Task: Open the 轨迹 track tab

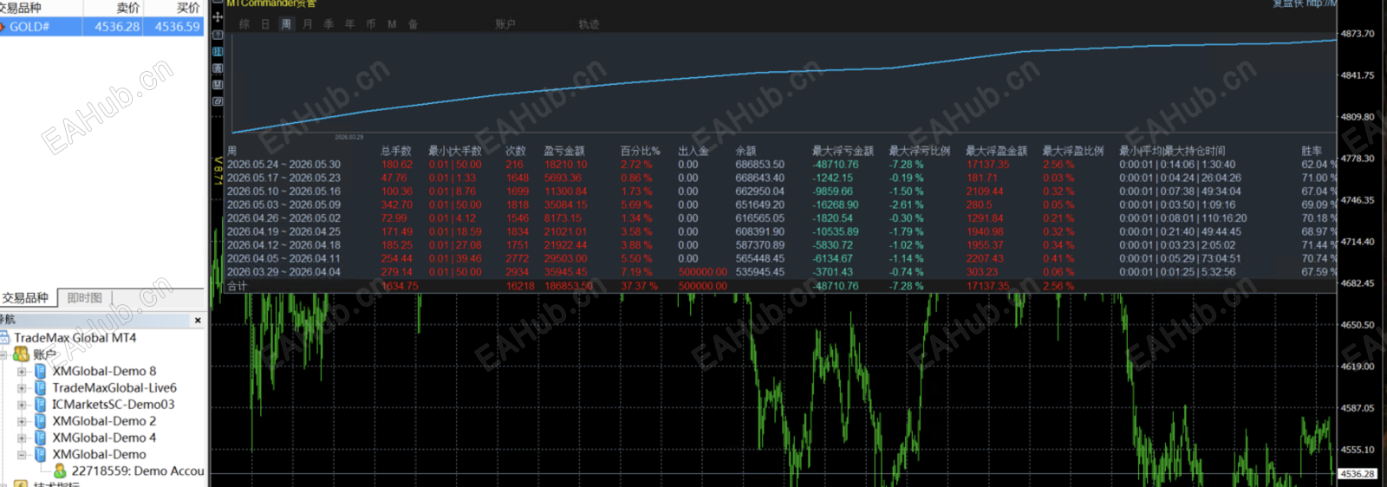Action: pyautogui.click(x=589, y=24)
